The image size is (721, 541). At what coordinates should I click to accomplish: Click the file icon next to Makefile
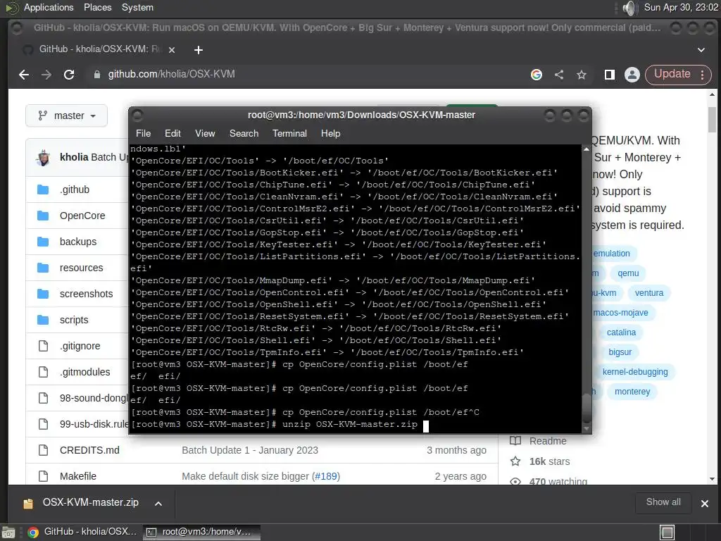pyautogui.click(x=43, y=476)
